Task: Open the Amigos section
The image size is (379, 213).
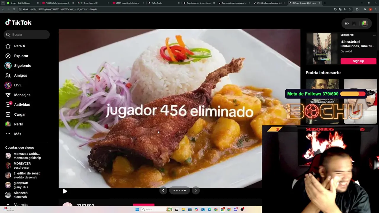Action: click(16, 75)
